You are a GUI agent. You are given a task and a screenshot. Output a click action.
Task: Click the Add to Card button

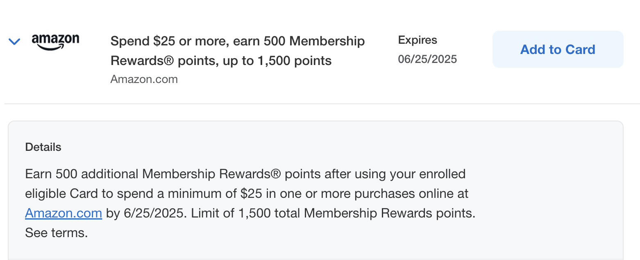557,49
